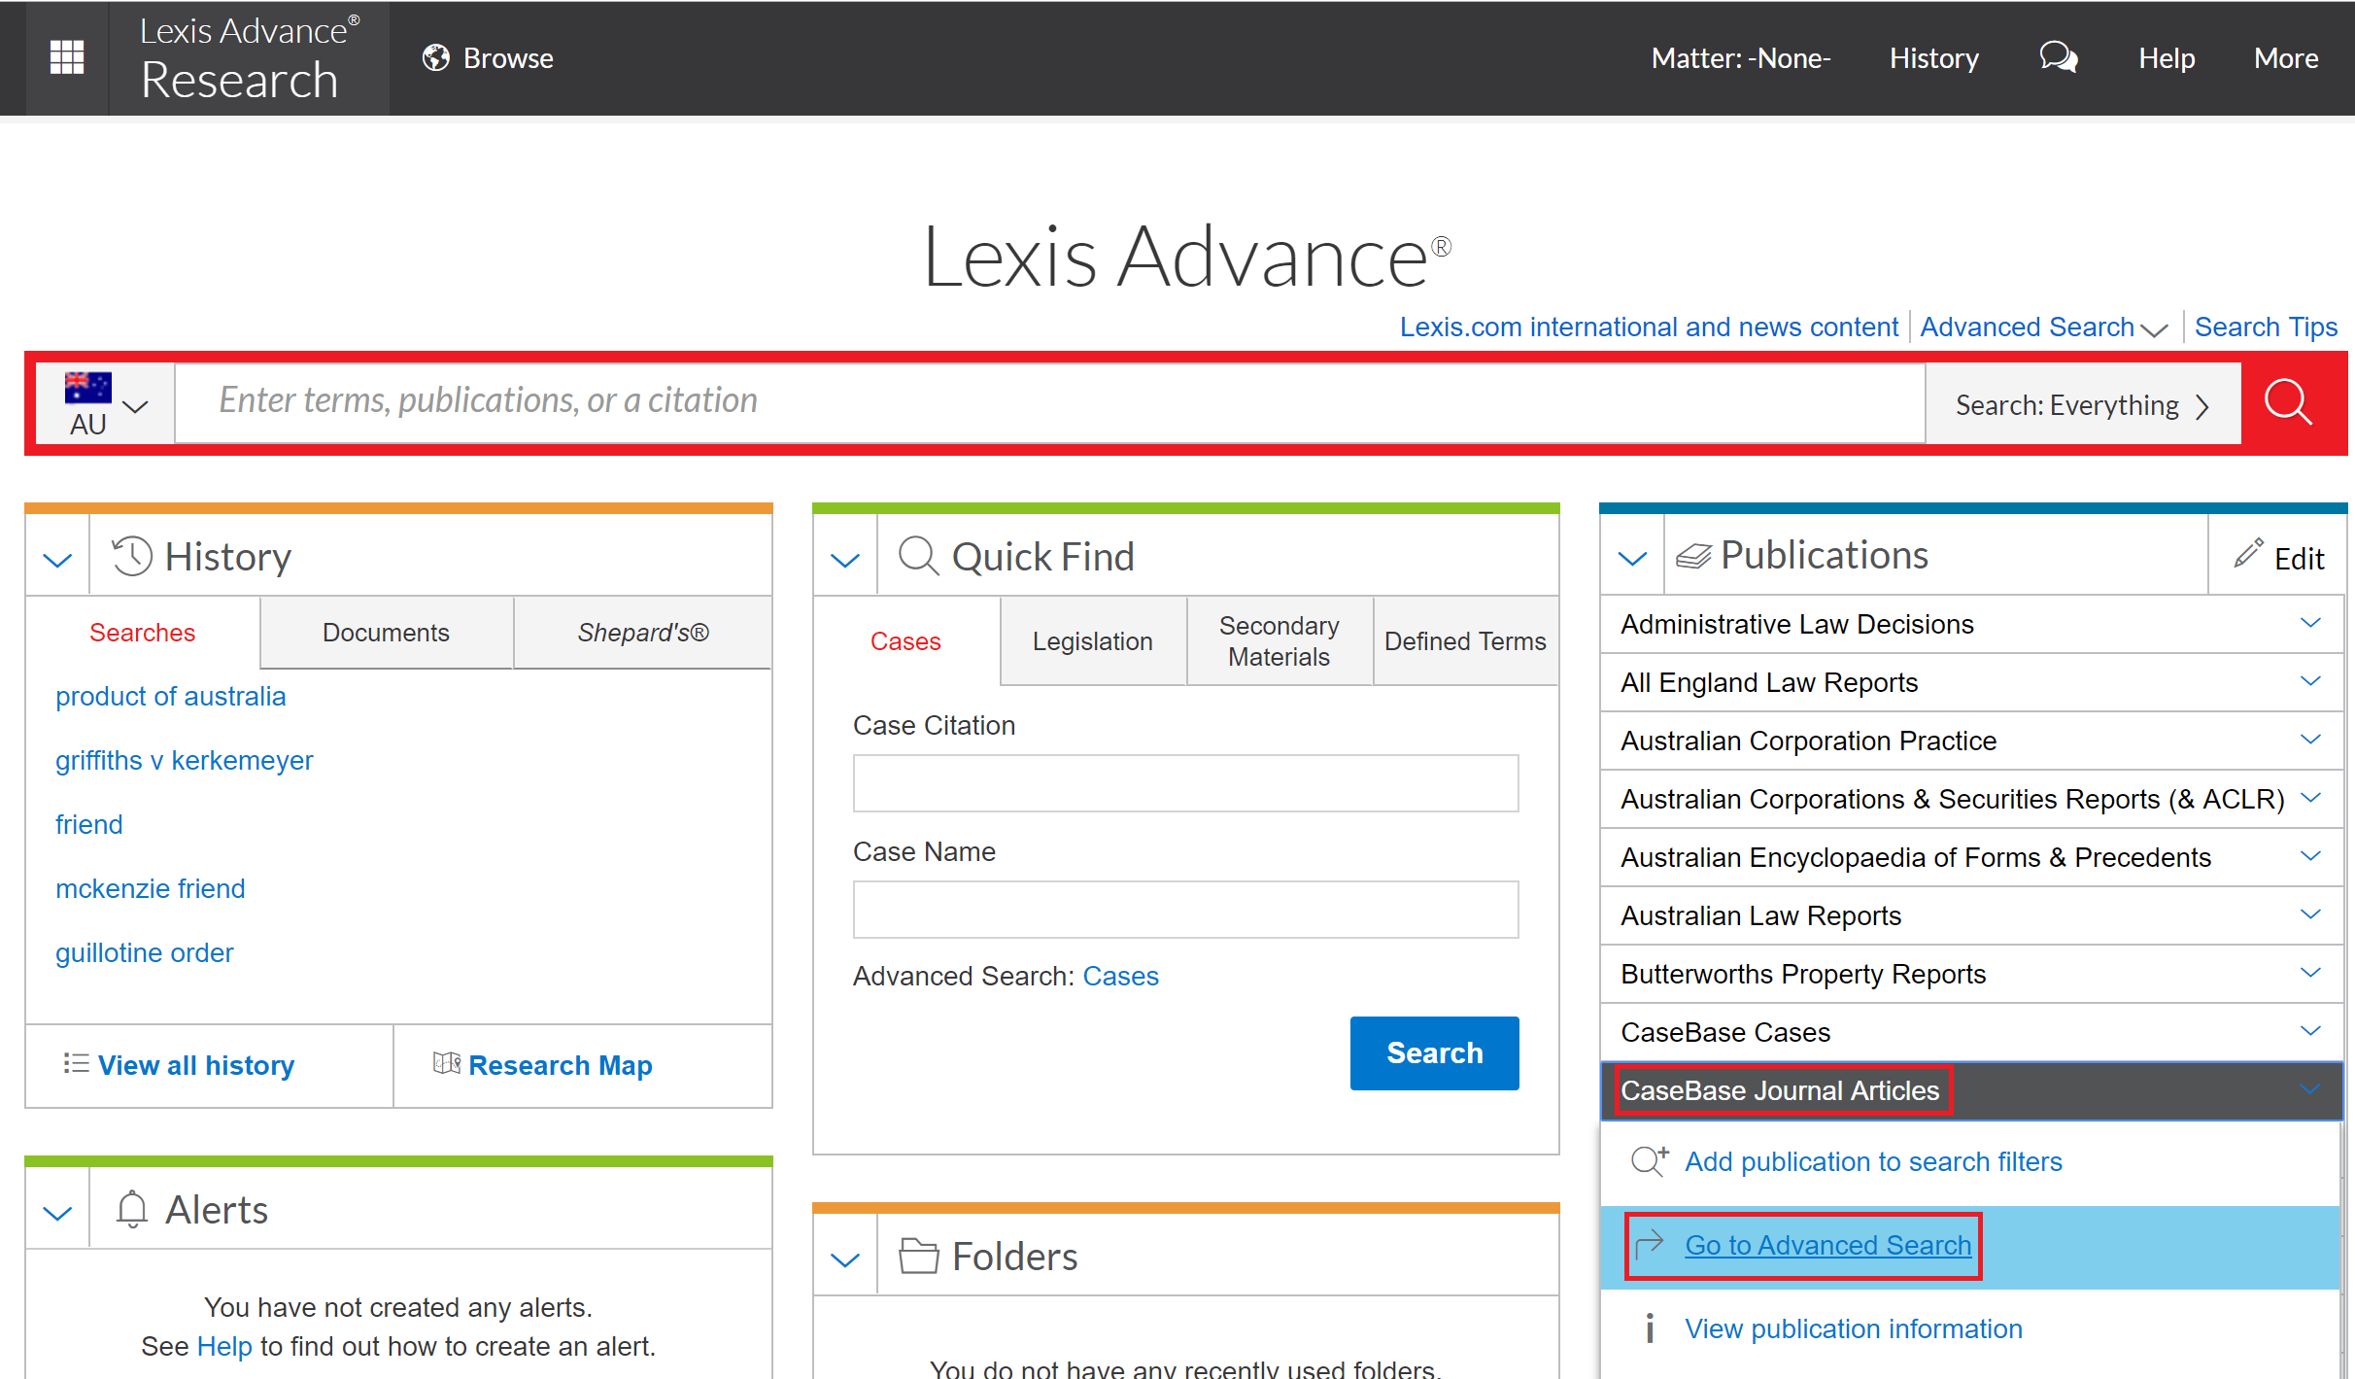Collapse the History pod with its chevron
Screen dimensions: 2355x1379
(x=58, y=560)
